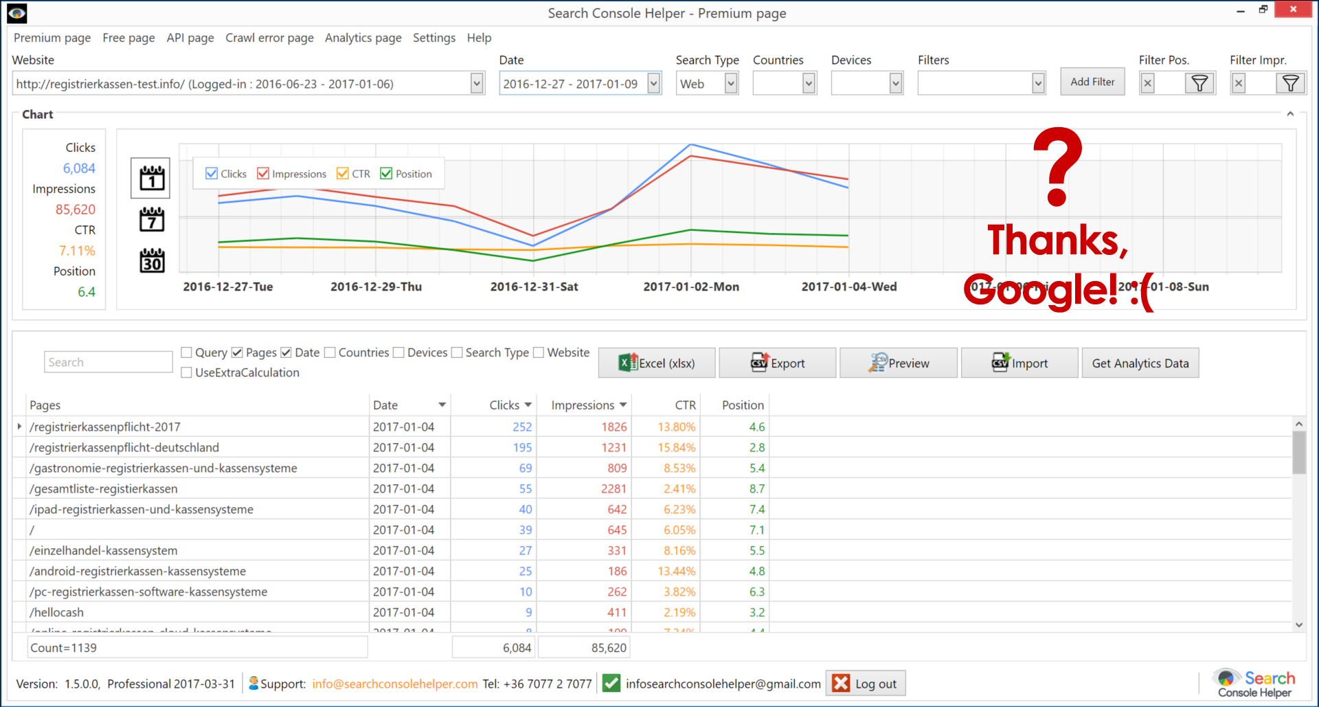Click the CSV Export button
Viewport: 1319px width, 707px height.
coord(778,363)
